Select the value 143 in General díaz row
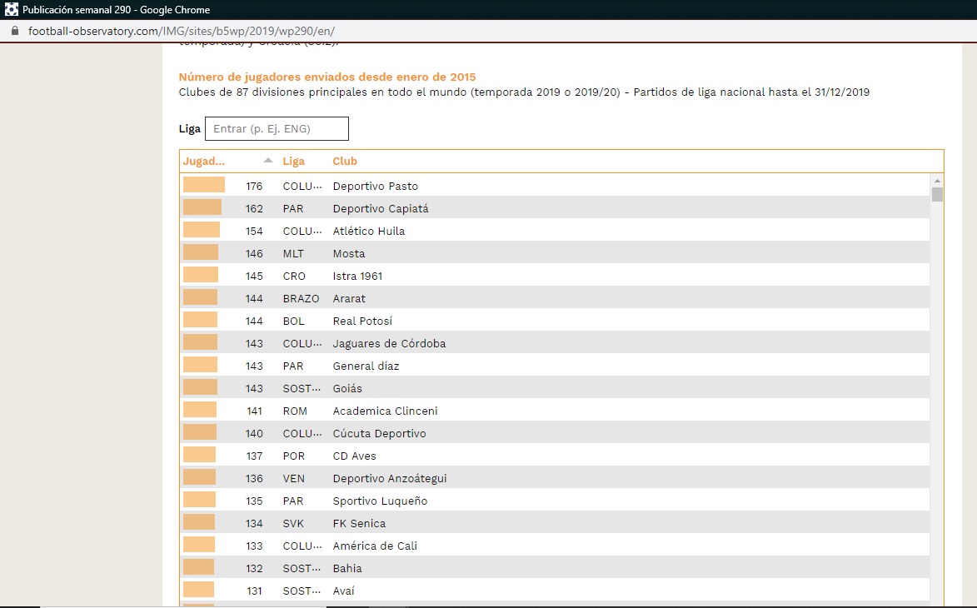Screen dimensions: 977x608 click(254, 366)
